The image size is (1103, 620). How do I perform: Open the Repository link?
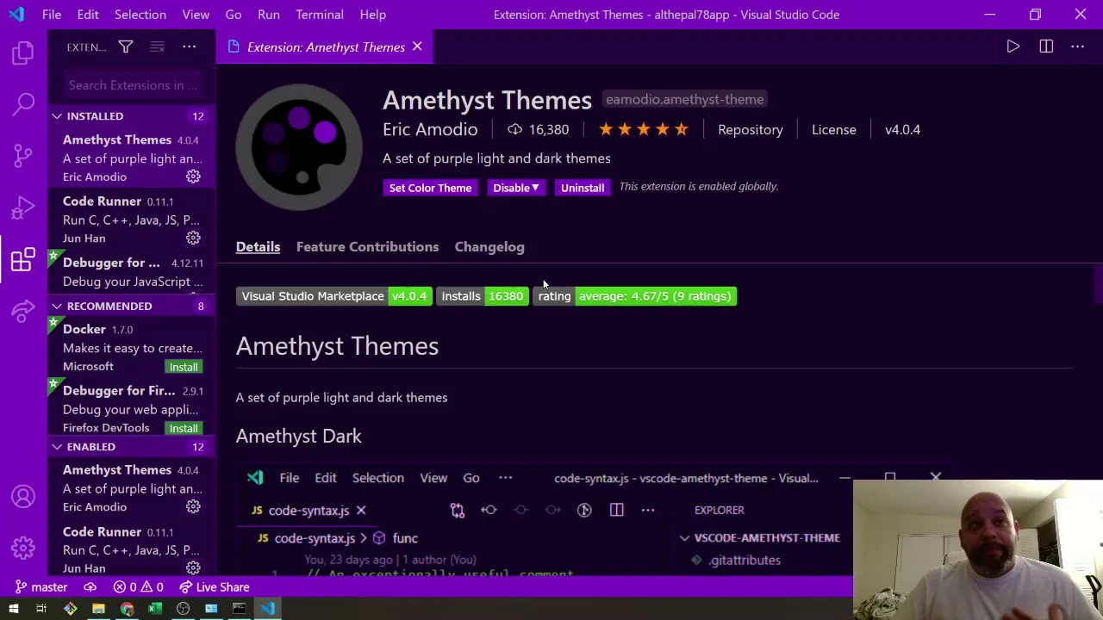[x=751, y=129]
